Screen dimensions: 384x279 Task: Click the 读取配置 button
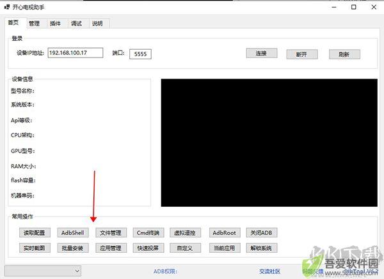point(35,233)
